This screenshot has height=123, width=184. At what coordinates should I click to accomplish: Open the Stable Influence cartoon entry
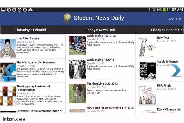coord(161,70)
